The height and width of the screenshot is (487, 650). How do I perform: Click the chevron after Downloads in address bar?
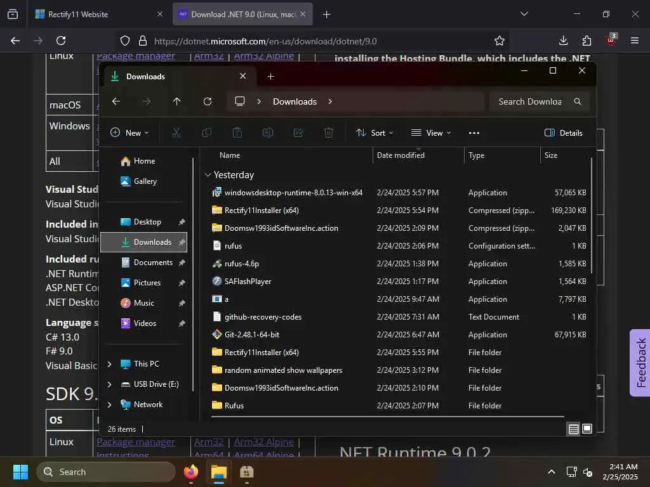pos(330,101)
